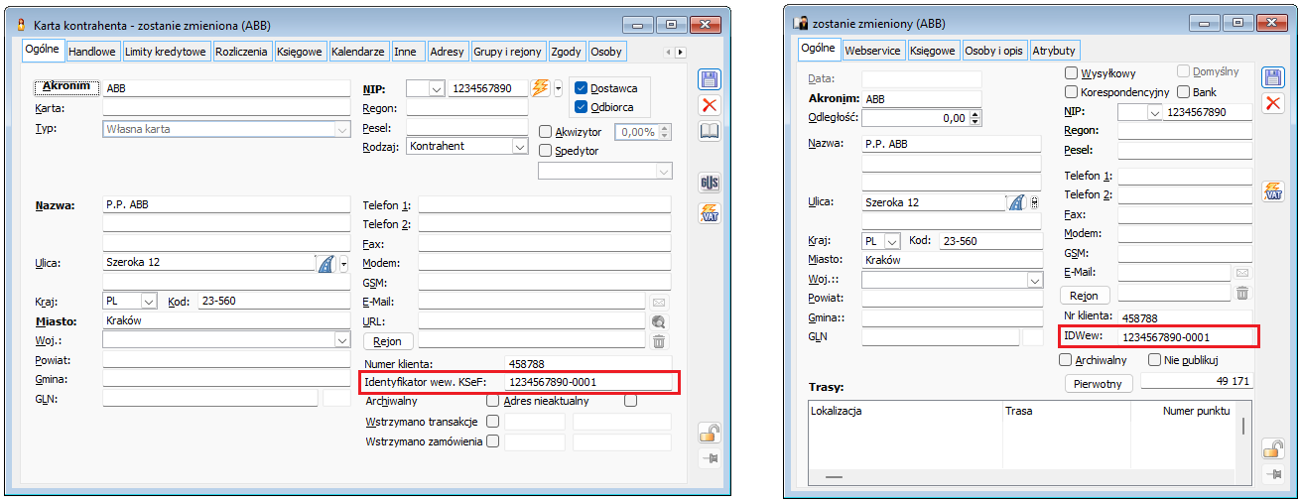Open the Rozliczenia tab
This screenshot has width=1300, height=502.
(243, 51)
